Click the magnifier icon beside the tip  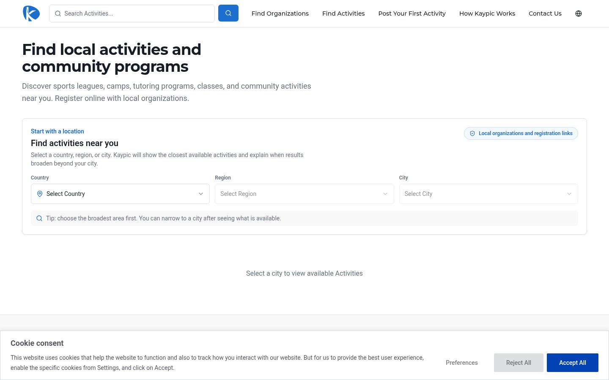click(x=39, y=218)
